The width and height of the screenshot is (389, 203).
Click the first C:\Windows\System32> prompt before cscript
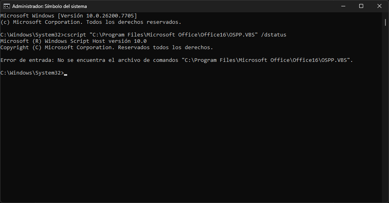coord(32,34)
